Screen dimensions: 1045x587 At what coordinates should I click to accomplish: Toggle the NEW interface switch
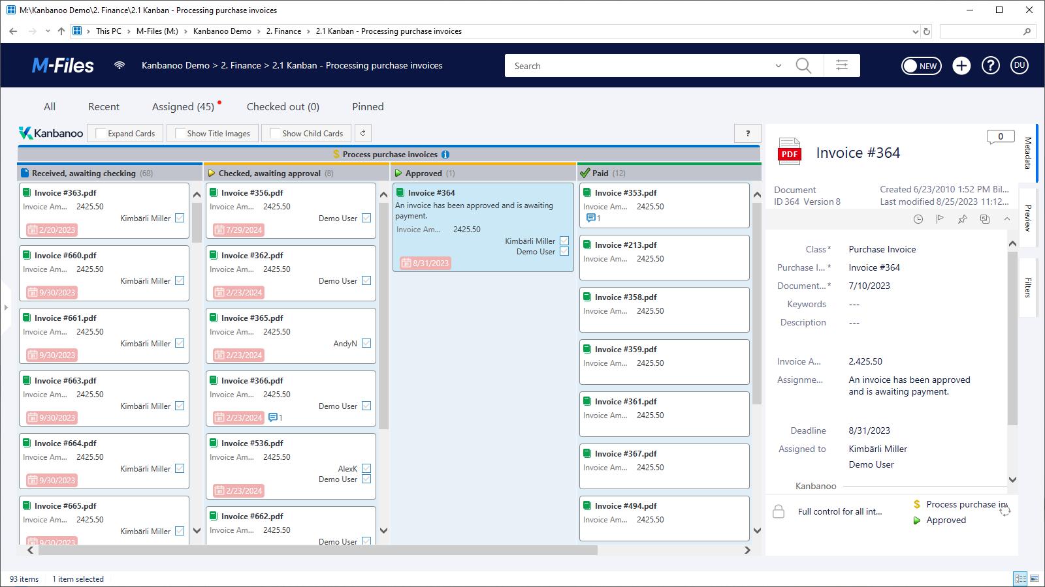921,65
